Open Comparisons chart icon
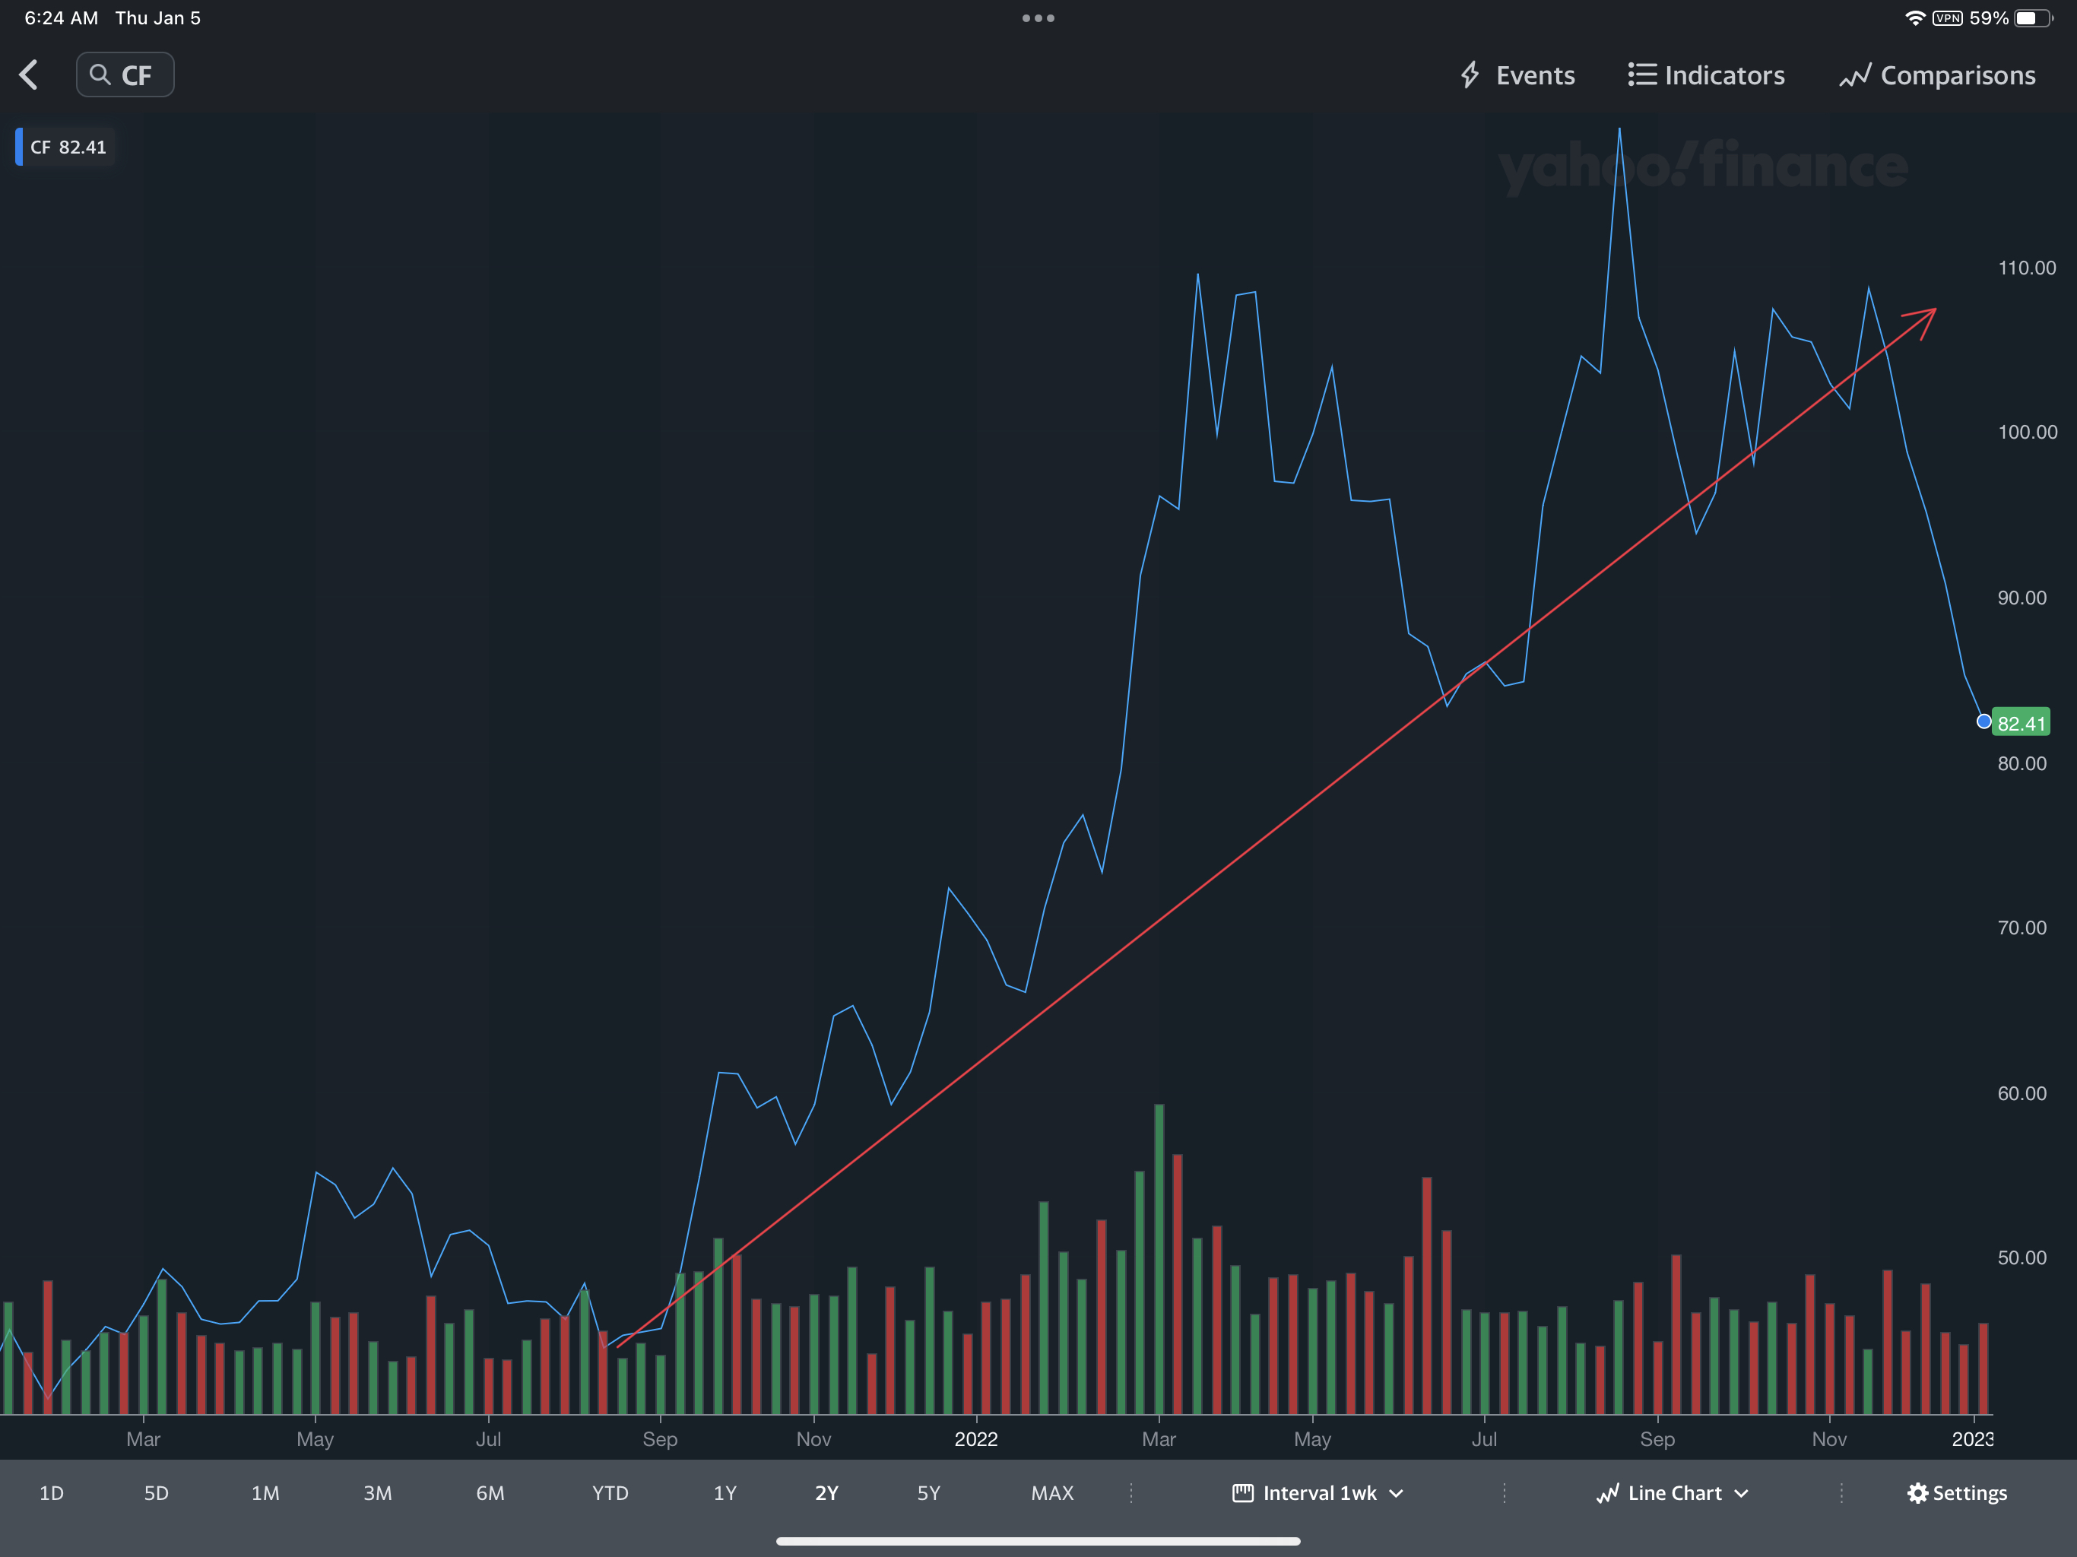 [1854, 75]
